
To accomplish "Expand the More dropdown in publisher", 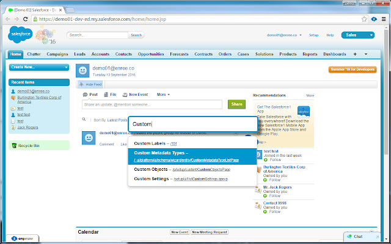I will tap(163, 95).
